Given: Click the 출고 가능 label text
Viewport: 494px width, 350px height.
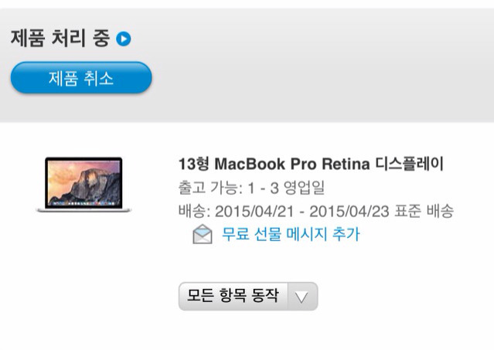Looking at the screenshot, I should click(209, 188).
